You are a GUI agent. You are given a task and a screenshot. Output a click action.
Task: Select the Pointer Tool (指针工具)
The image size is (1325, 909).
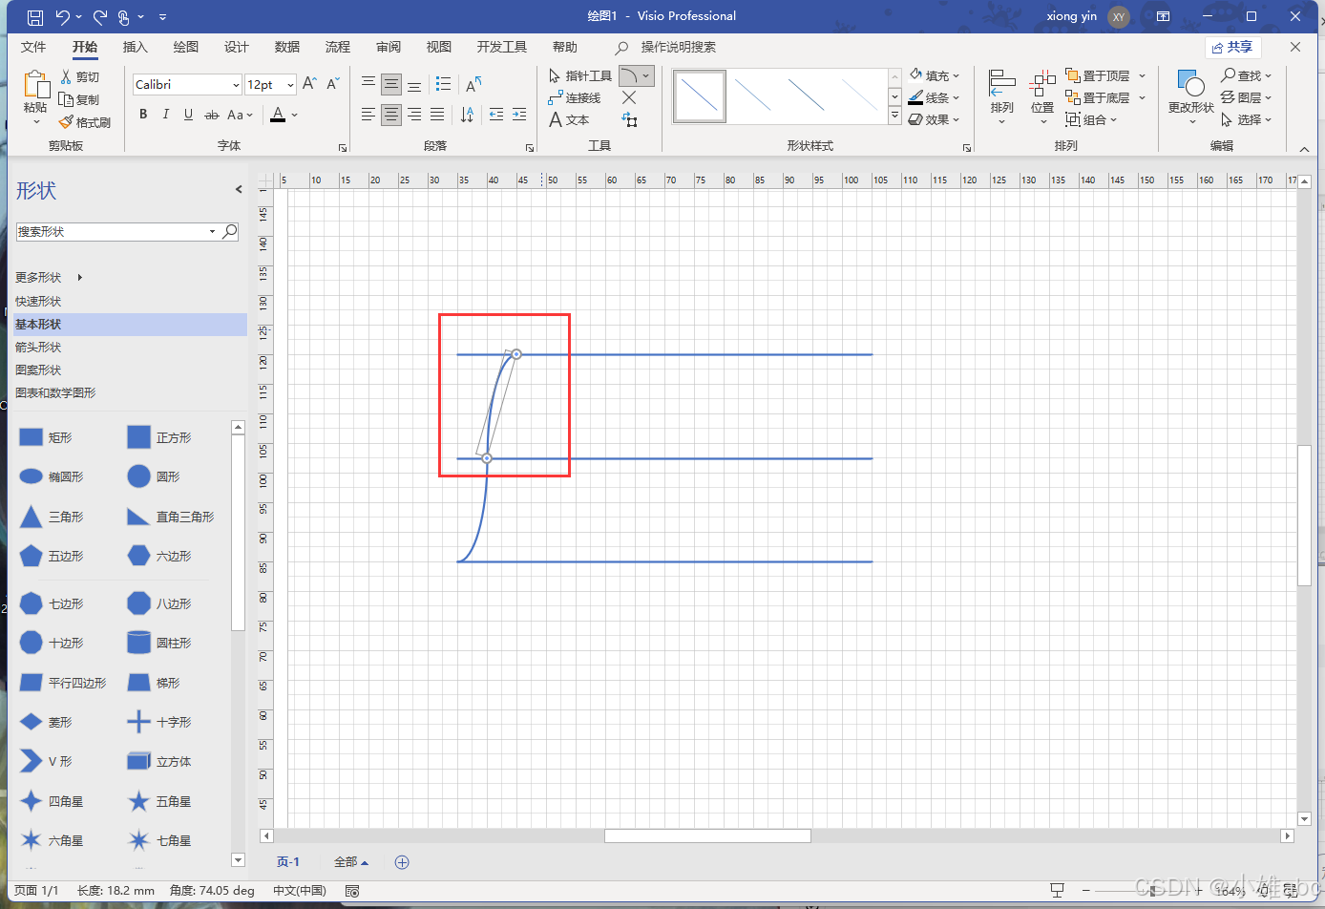point(580,75)
